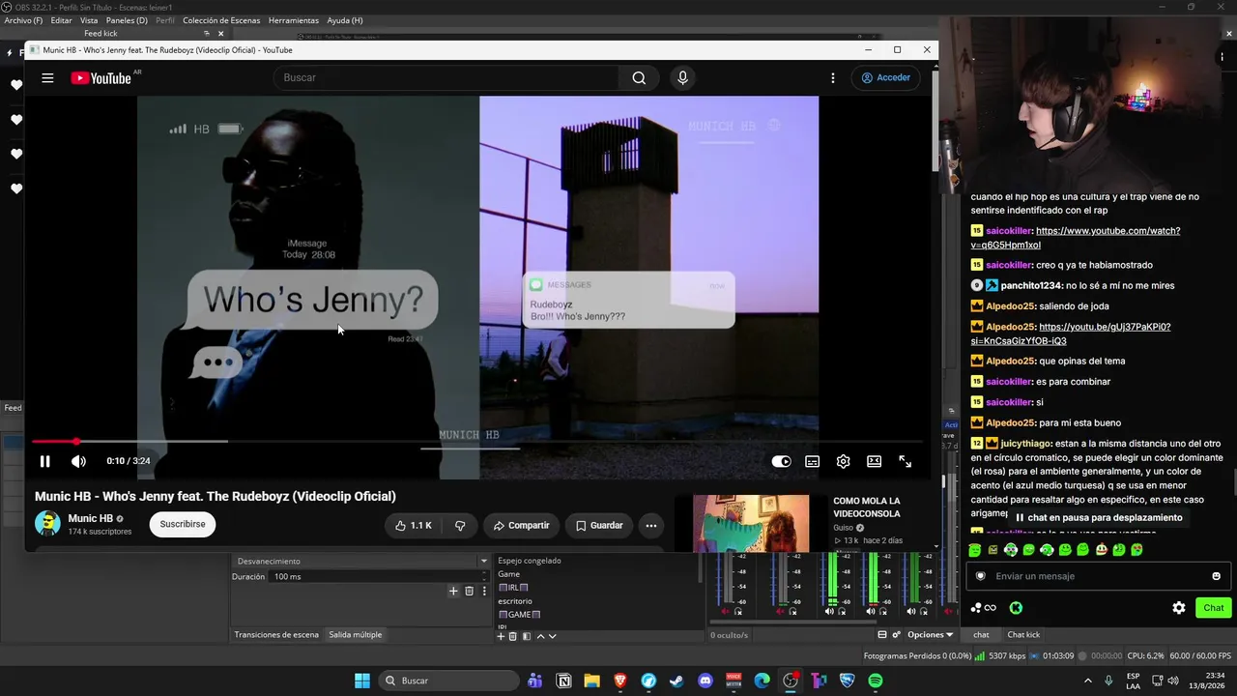Dislike the Who's Jenny video
The width and height of the screenshot is (1237, 696).
[x=460, y=525]
